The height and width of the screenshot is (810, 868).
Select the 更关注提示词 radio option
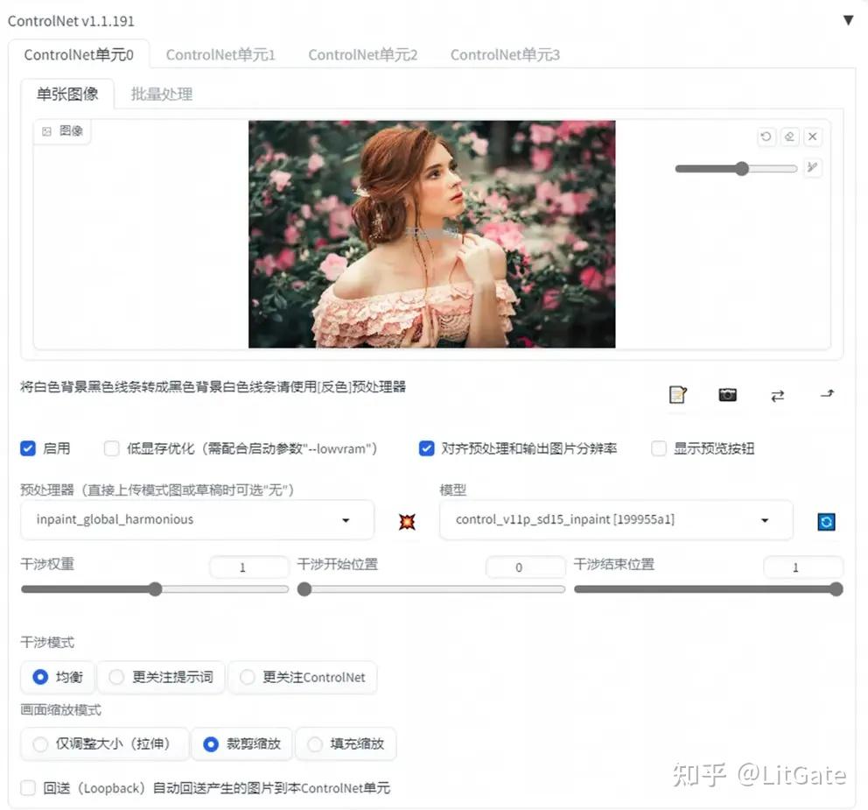point(116,677)
